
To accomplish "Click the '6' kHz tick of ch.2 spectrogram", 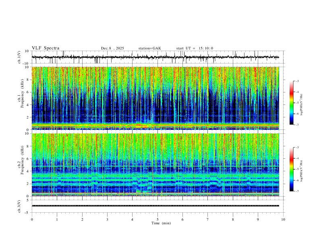I will click(x=28, y=159).
